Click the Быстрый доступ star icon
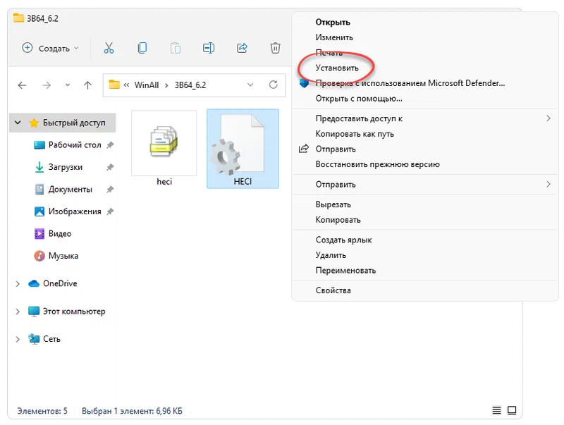 click(x=34, y=123)
